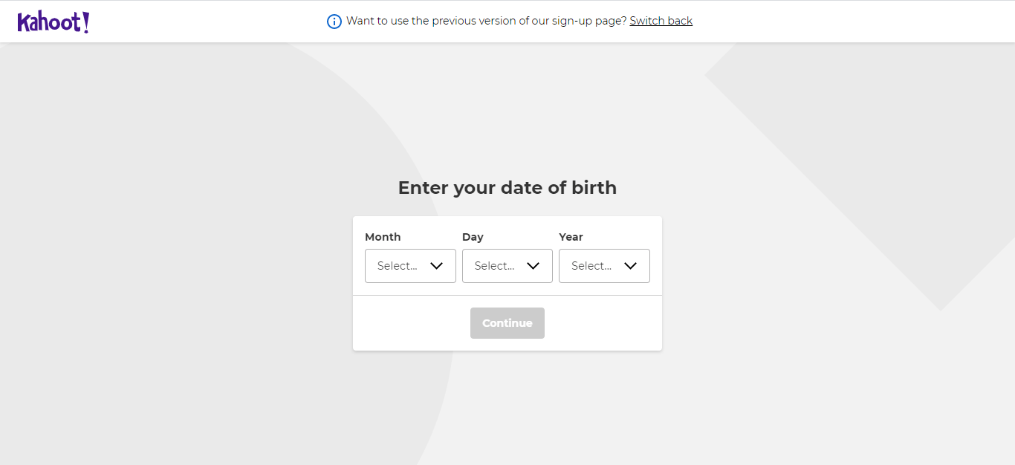Click the Kahoot! logo
Screen dimensions: 1015x465
coord(53,22)
